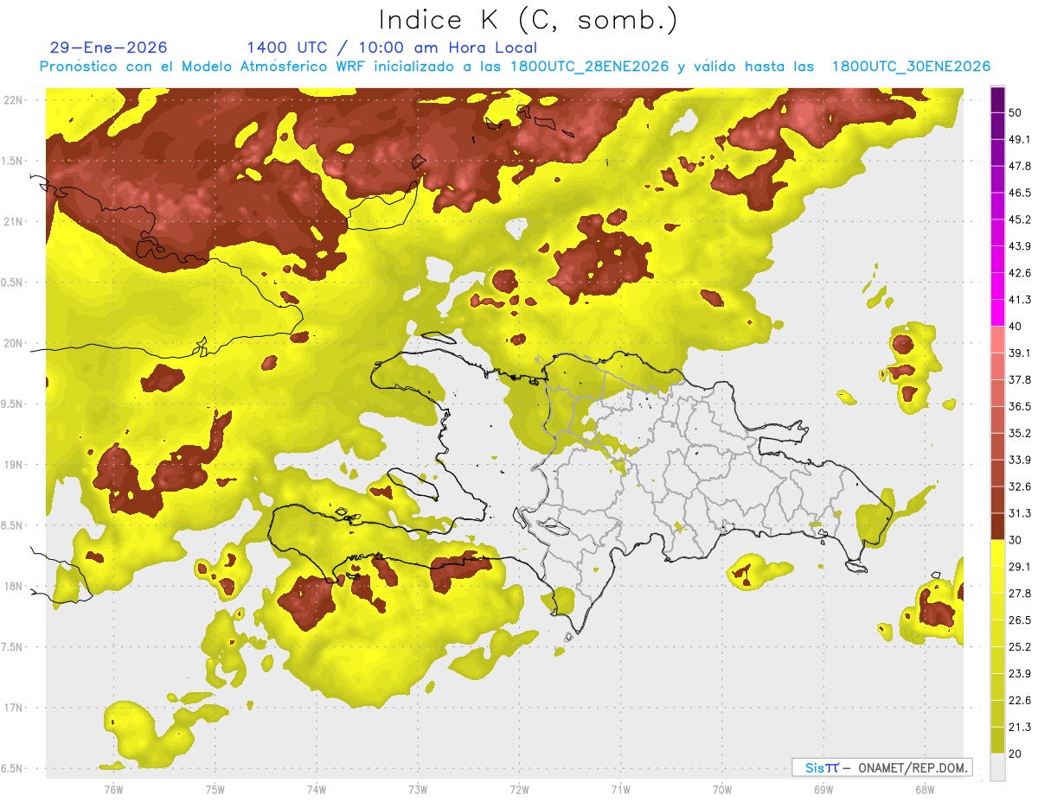
Task: Click the longitude axis label 75W
Action: click(x=215, y=790)
